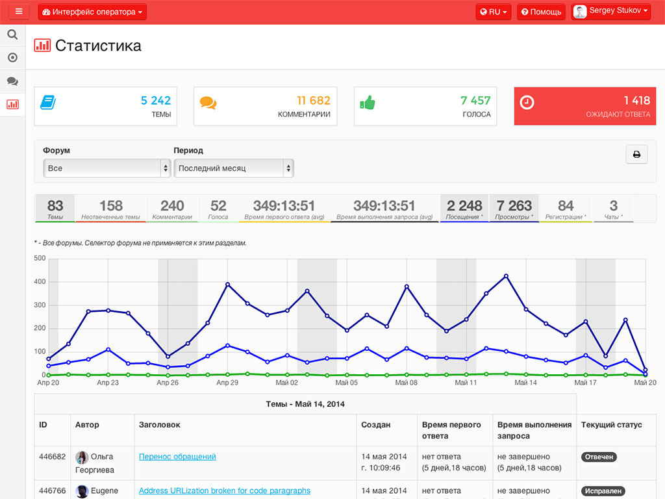
Task: Click the highest peak point on the chart
Action: click(x=506, y=276)
